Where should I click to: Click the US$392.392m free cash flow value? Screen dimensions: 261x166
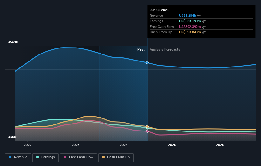pyautogui.click(x=190, y=27)
